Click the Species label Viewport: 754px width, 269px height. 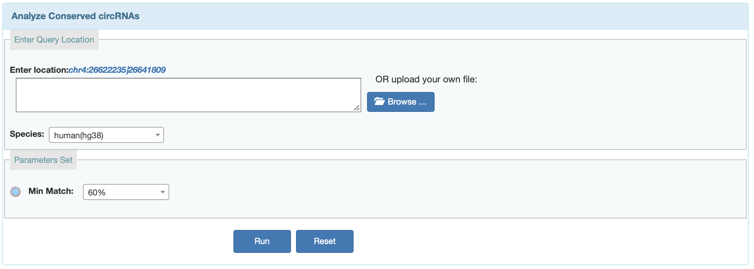tap(27, 134)
